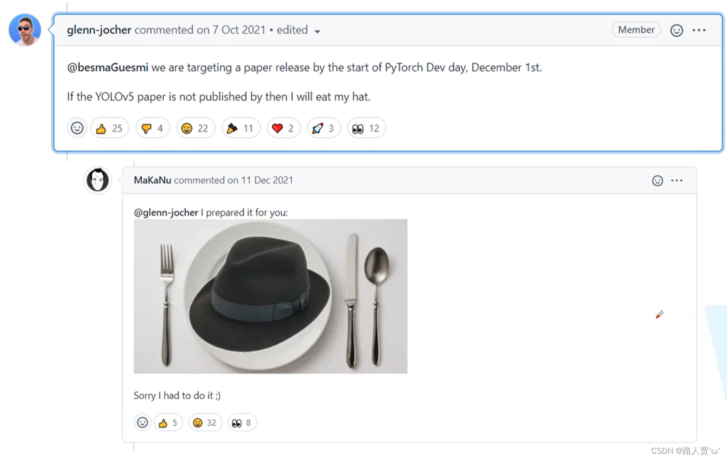
Task: Click MaKaNu's profile avatar
Action: click(98, 180)
